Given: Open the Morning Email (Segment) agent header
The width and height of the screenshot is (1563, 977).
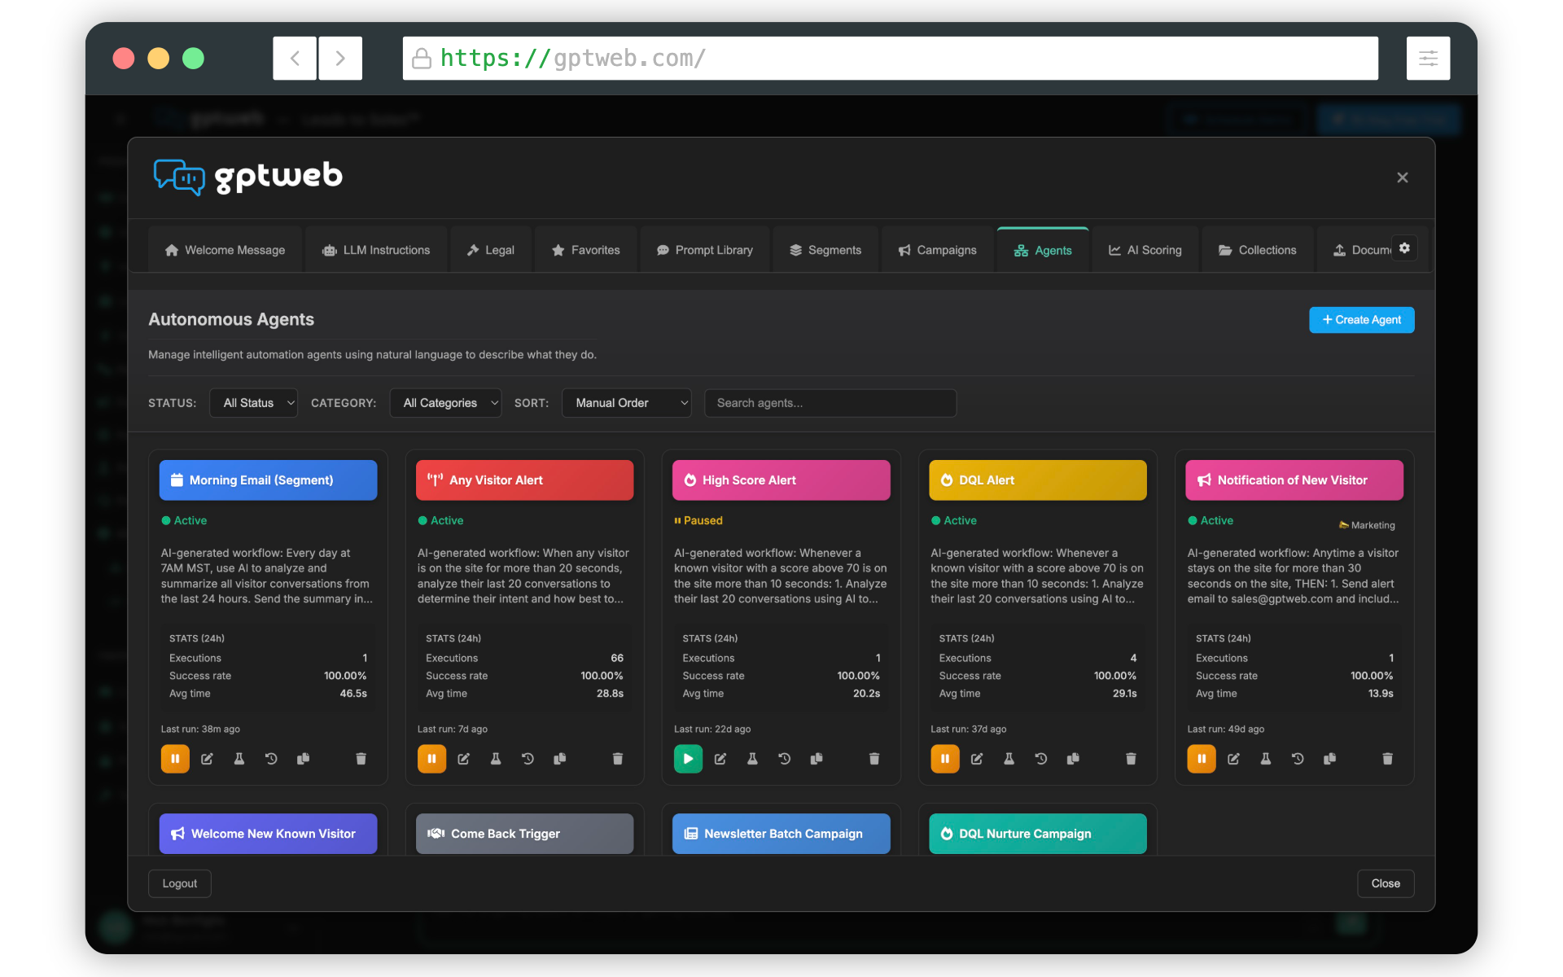Looking at the screenshot, I should [268, 480].
